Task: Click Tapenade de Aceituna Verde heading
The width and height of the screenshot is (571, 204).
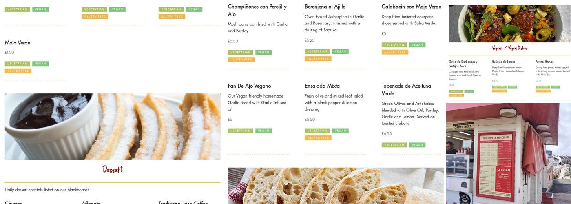Action: point(406,90)
